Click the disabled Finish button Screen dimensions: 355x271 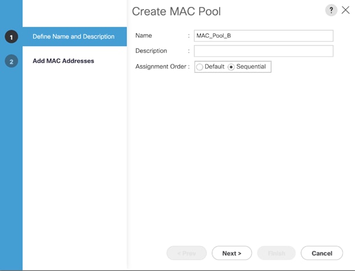(276, 253)
